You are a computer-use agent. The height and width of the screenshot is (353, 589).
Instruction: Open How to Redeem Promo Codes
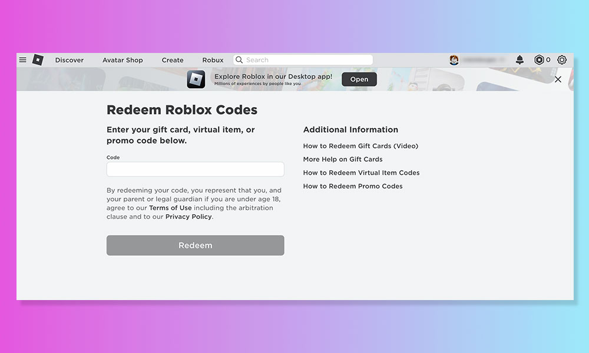coord(353,186)
